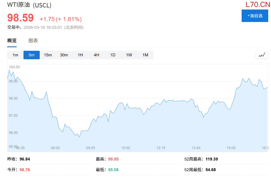
Task: Choose the 30m interval button
Action: tap(64, 55)
